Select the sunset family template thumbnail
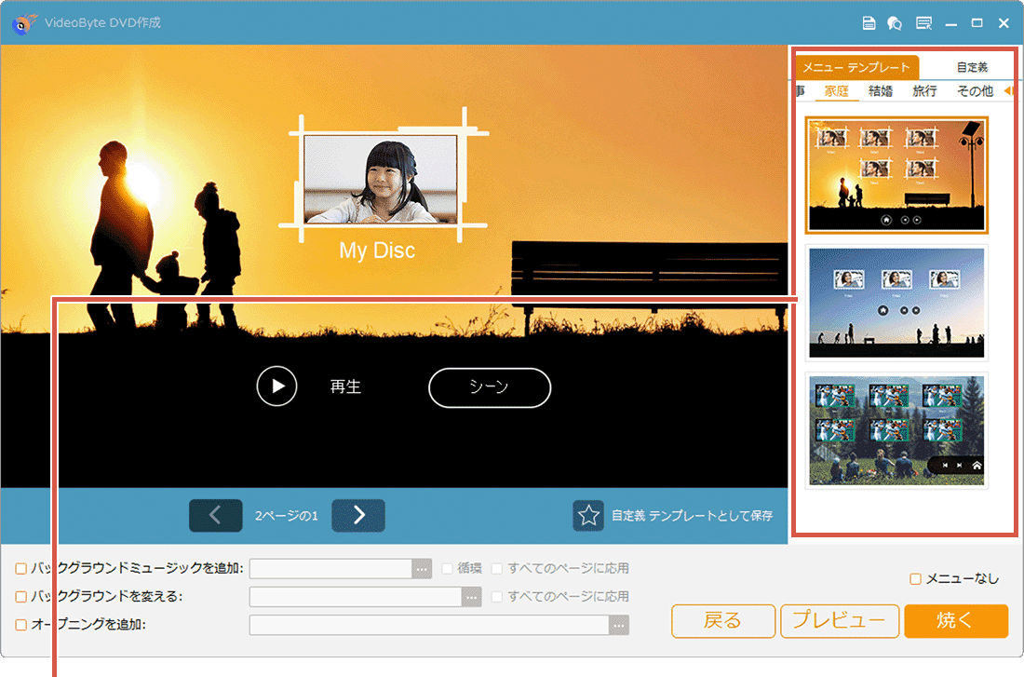 coord(896,174)
